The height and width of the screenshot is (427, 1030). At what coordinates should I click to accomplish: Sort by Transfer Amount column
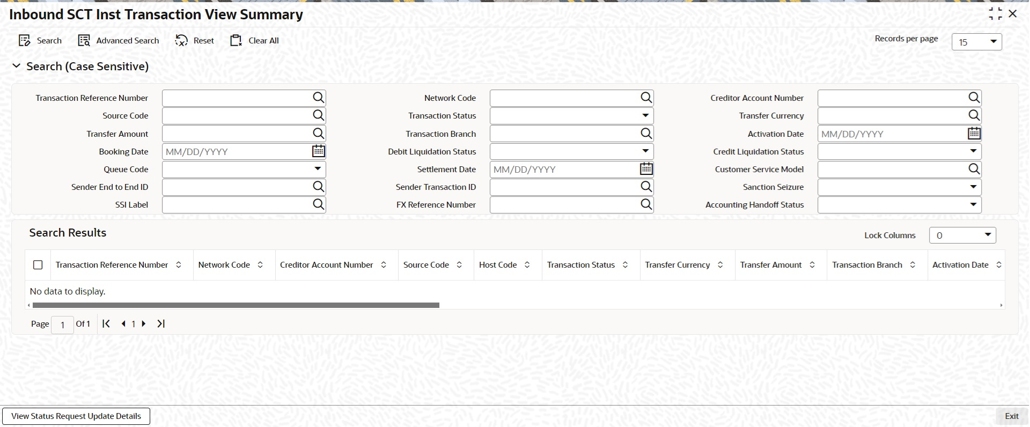point(812,265)
